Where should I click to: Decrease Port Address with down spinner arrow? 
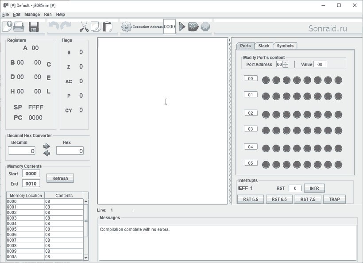pos(286,66)
